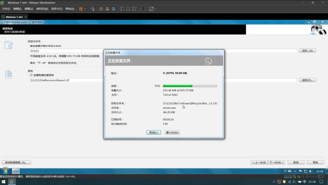
Task: Click the 734 of 3043 file count text
Action: click(170, 95)
